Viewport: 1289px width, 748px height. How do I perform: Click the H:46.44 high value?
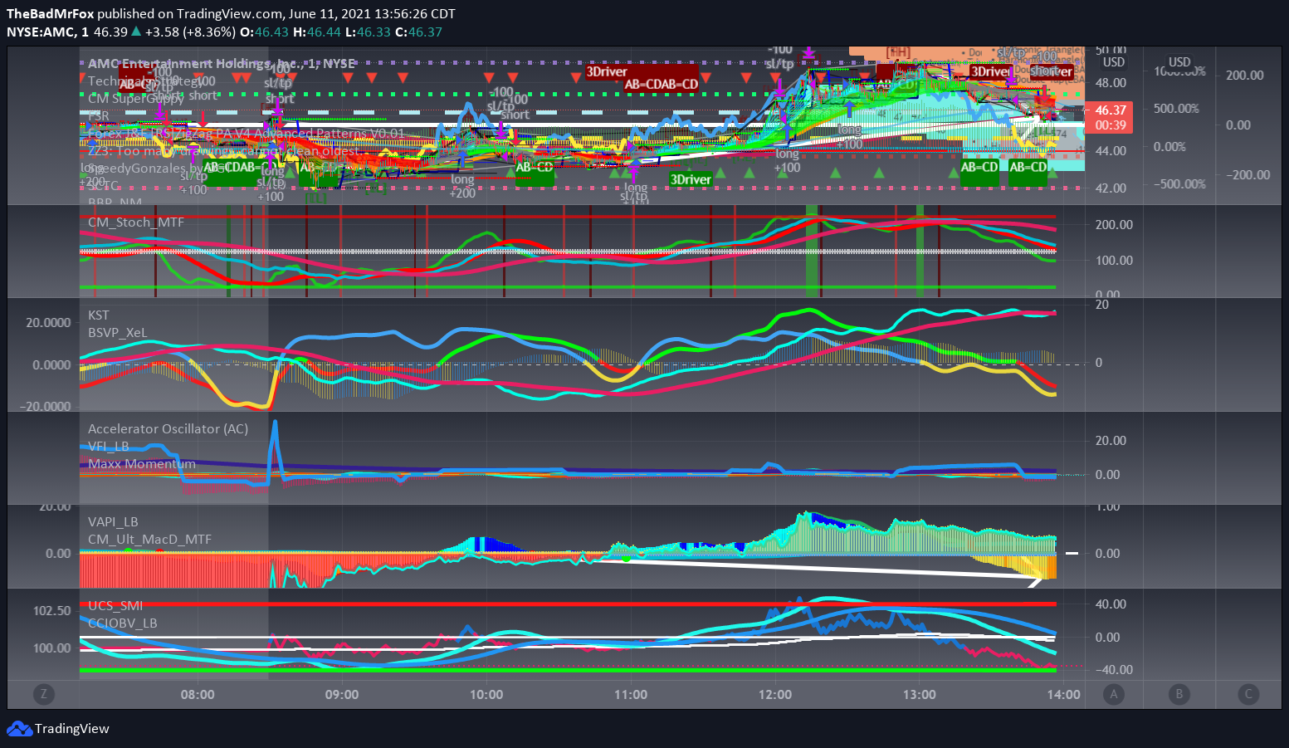pyautogui.click(x=317, y=32)
